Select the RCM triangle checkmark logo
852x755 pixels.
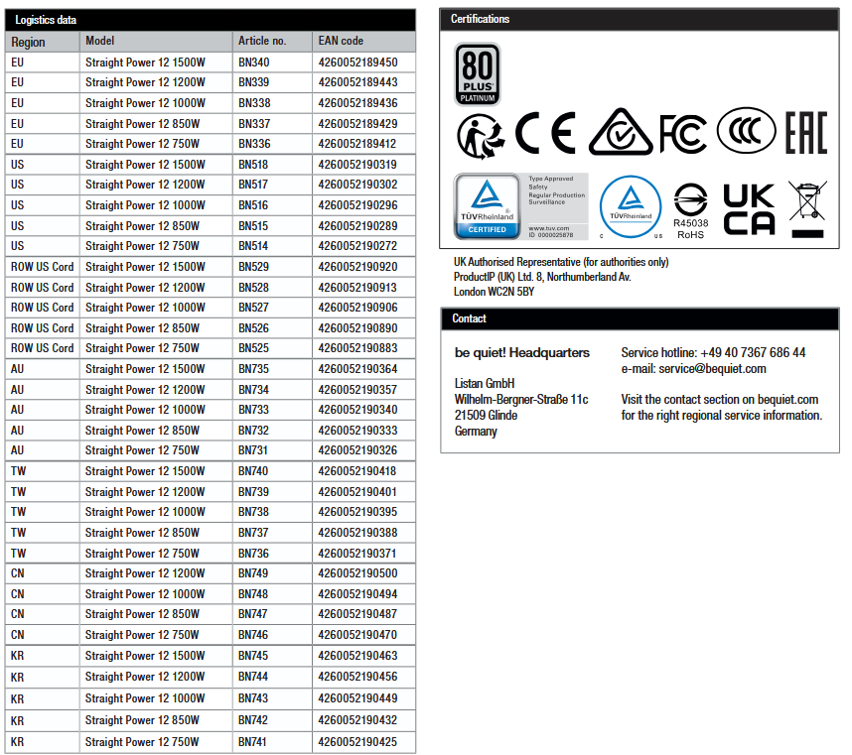click(621, 132)
